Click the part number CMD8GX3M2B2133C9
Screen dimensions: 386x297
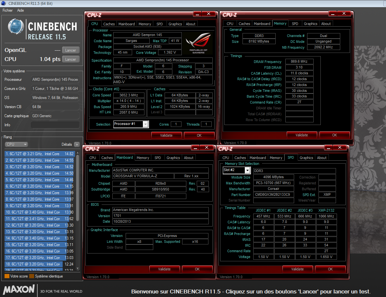pyautogui.click(x=273, y=195)
